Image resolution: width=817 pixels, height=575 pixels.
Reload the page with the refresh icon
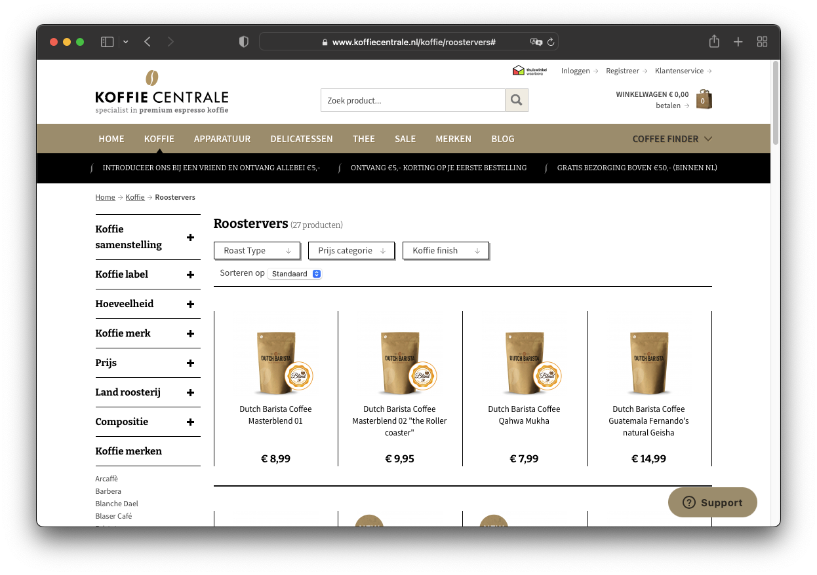coord(551,42)
